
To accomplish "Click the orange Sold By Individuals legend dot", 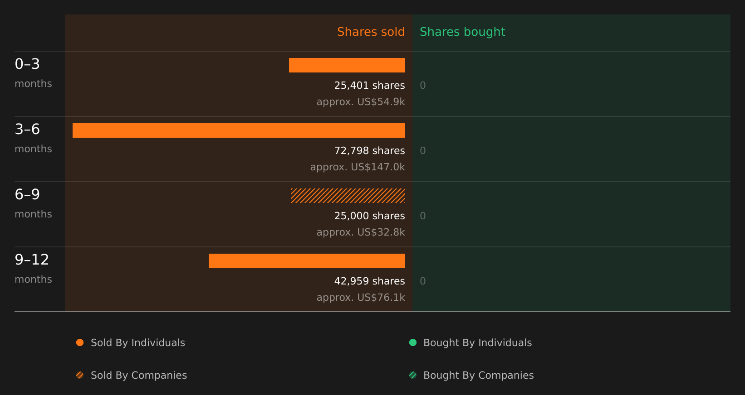I will pyautogui.click(x=80, y=342).
